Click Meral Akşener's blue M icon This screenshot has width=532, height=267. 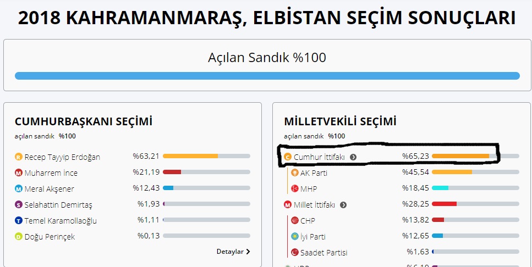(x=19, y=189)
